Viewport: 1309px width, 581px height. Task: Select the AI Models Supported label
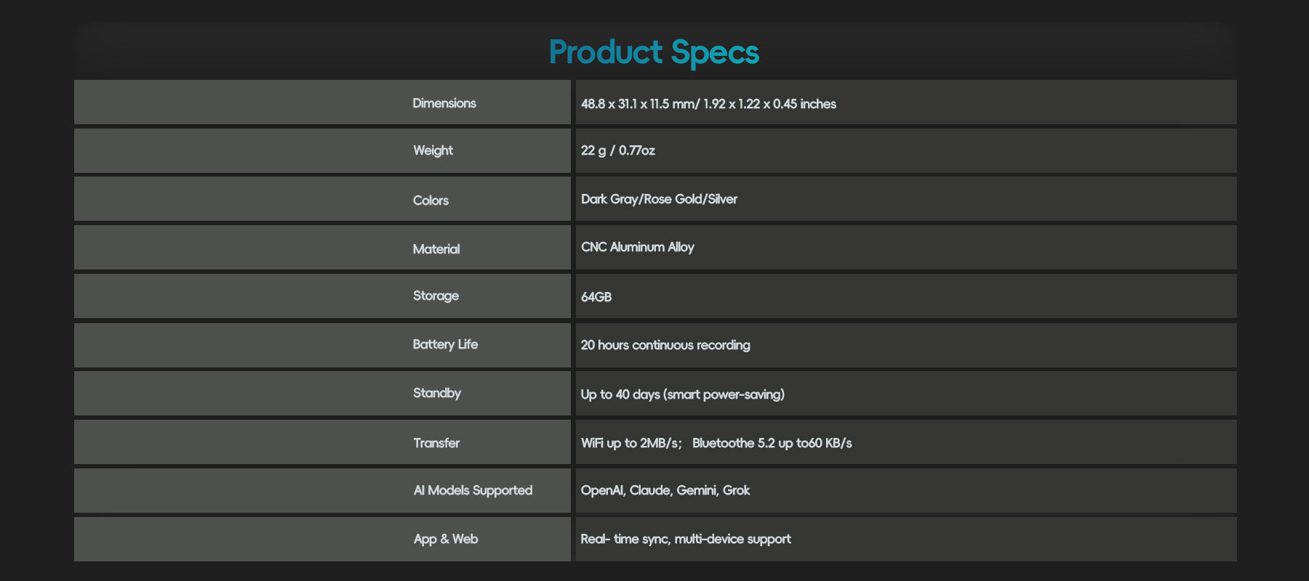(473, 490)
